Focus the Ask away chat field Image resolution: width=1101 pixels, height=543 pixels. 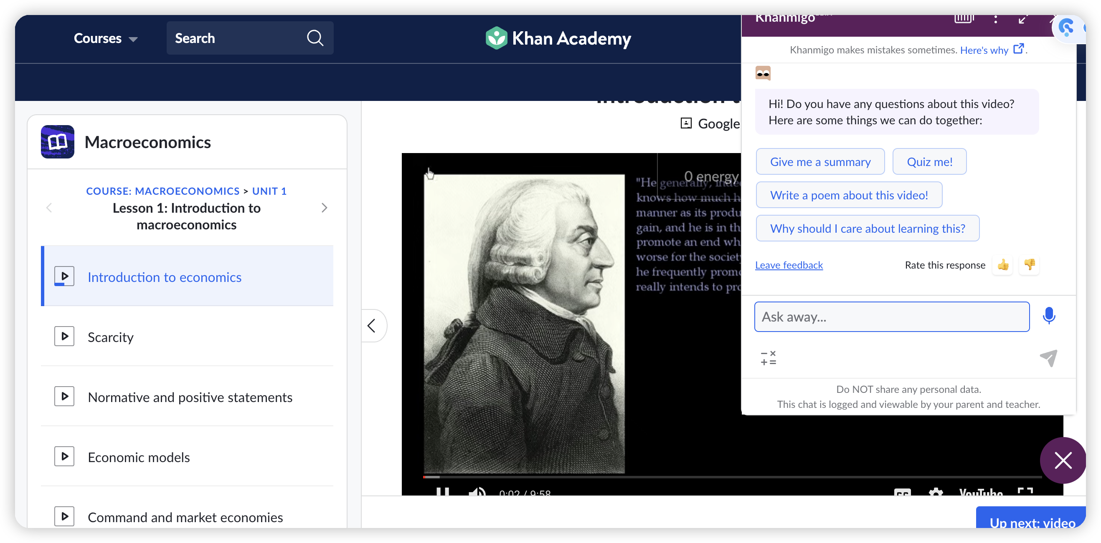(x=892, y=316)
